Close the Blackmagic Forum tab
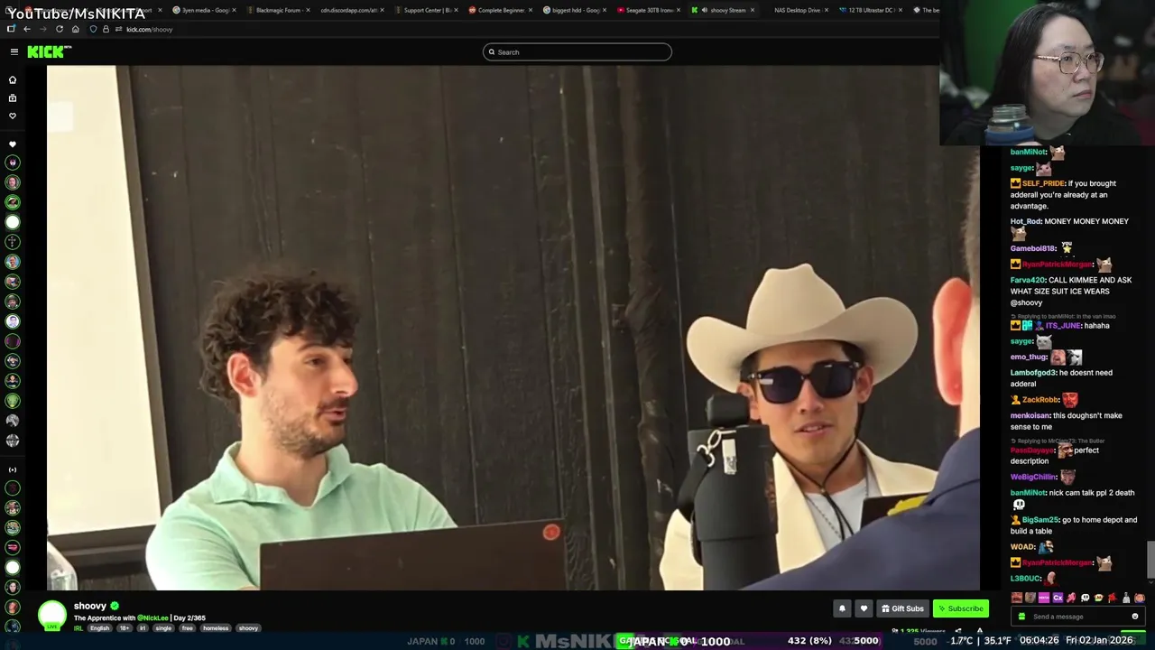The width and height of the screenshot is (1155, 650). click(x=309, y=10)
